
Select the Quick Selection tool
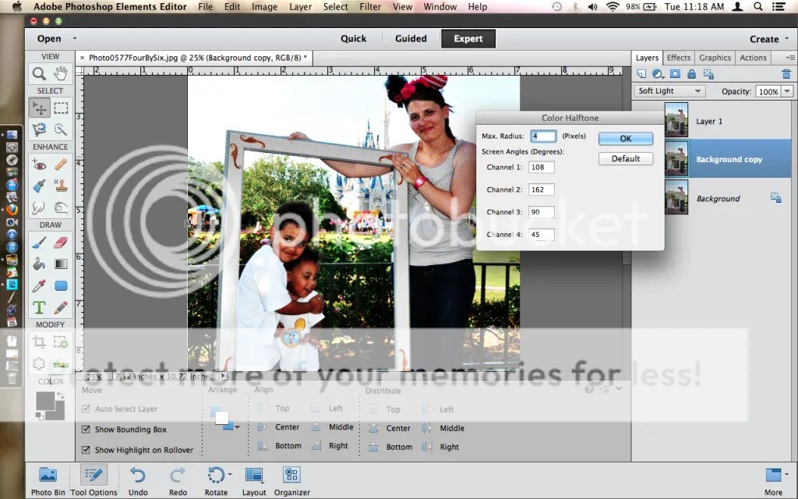(x=61, y=129)
